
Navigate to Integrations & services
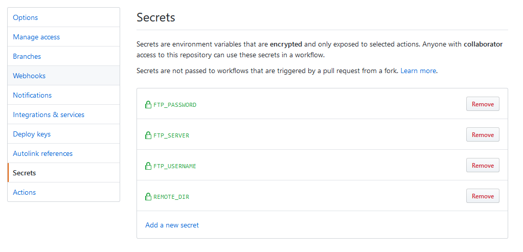tap(63, 114)
